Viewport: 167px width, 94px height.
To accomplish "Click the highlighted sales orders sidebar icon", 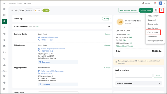I will [4, 21].
